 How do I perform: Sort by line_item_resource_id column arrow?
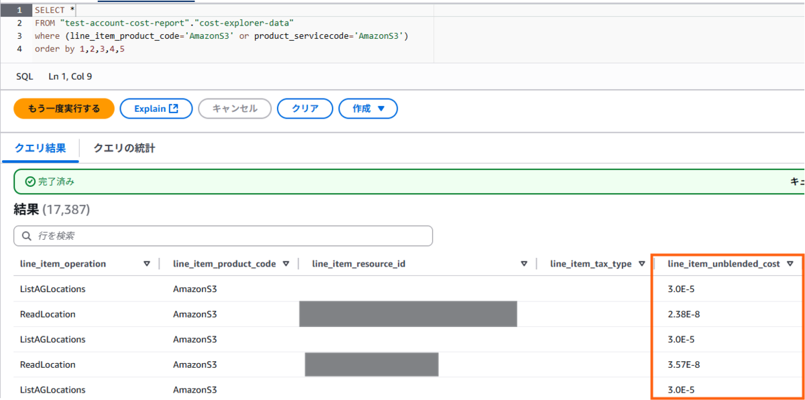tap(524, 264)
